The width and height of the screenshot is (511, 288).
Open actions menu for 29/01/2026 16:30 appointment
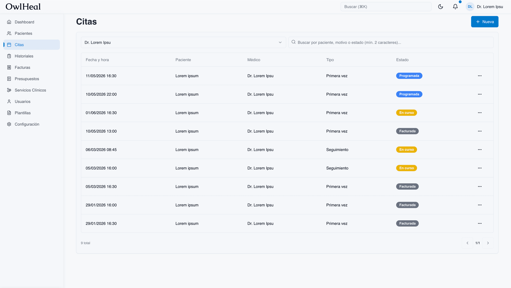point(480,223)
